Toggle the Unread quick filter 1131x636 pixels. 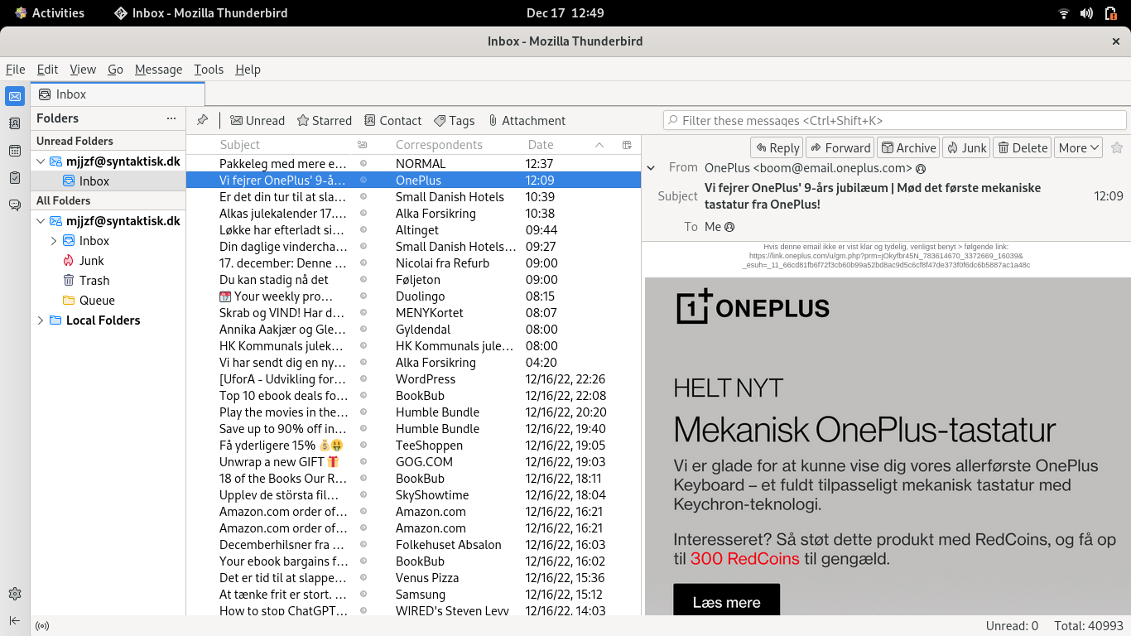pos(257,121)
